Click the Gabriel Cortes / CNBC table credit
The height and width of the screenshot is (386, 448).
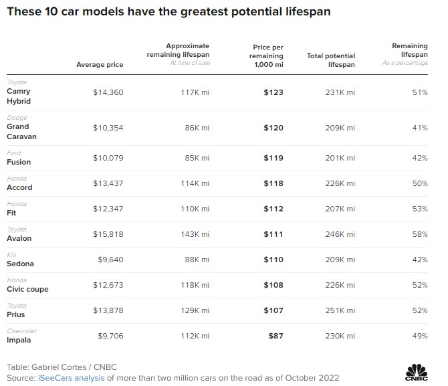click(x=55, y=367)
